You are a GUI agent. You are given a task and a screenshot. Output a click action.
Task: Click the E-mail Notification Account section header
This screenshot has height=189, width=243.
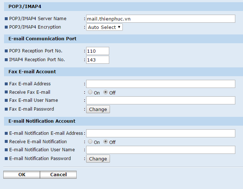[42, 121]
